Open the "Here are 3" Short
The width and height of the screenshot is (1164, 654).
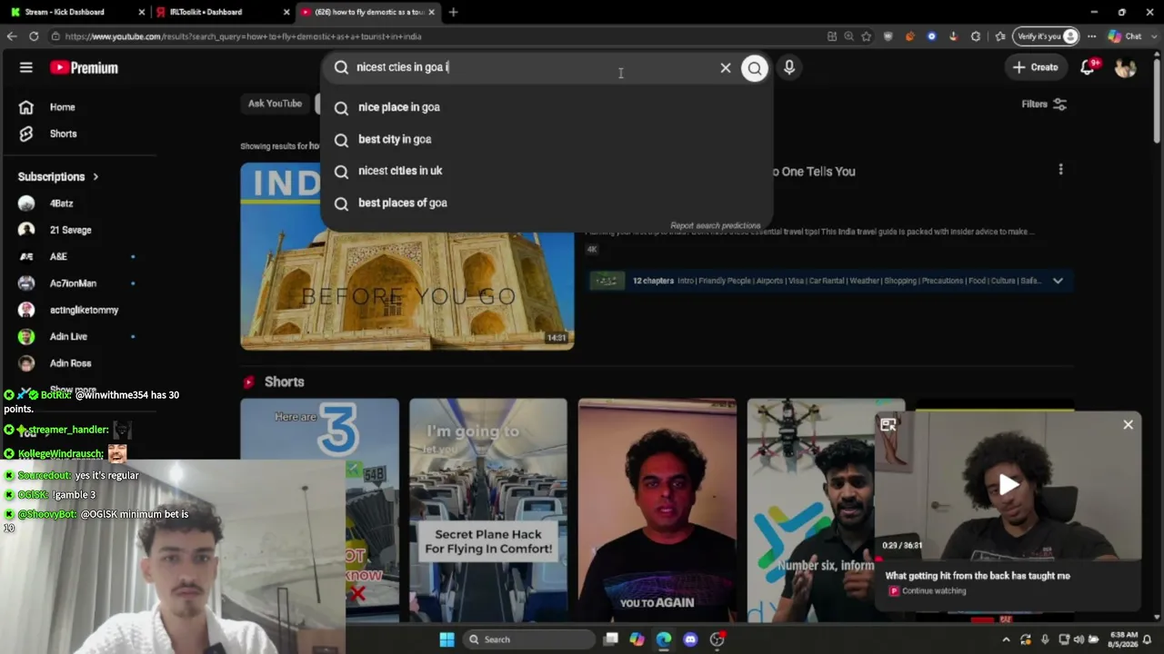coord(319,510)
